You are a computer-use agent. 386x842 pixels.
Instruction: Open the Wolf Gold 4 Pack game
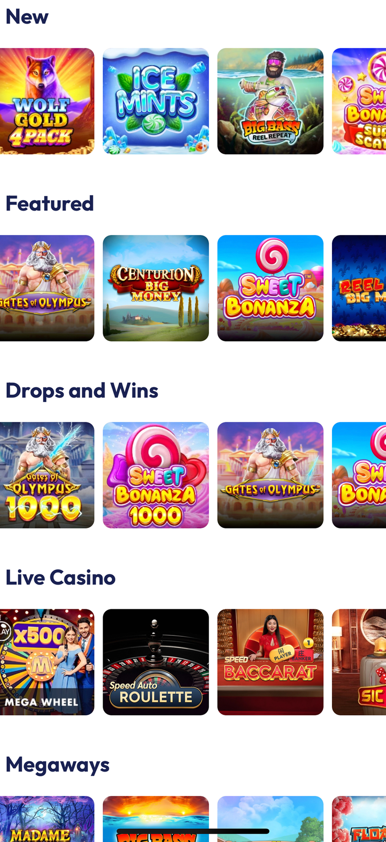47,101
